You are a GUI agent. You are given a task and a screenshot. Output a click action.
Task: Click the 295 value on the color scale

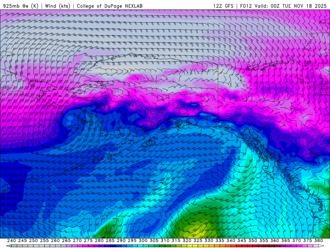pyautogui.click(x=132, y=241)
